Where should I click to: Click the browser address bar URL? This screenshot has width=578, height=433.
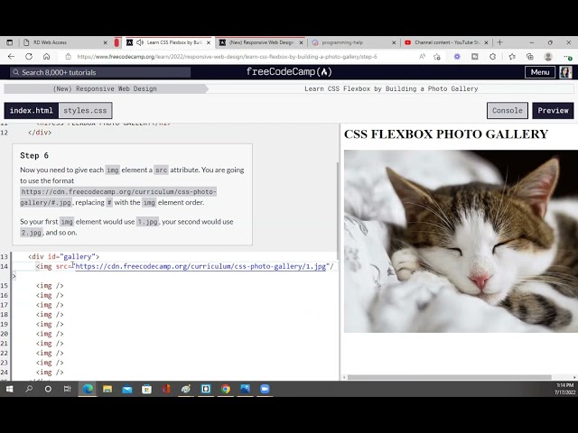[x=227, y=57]
